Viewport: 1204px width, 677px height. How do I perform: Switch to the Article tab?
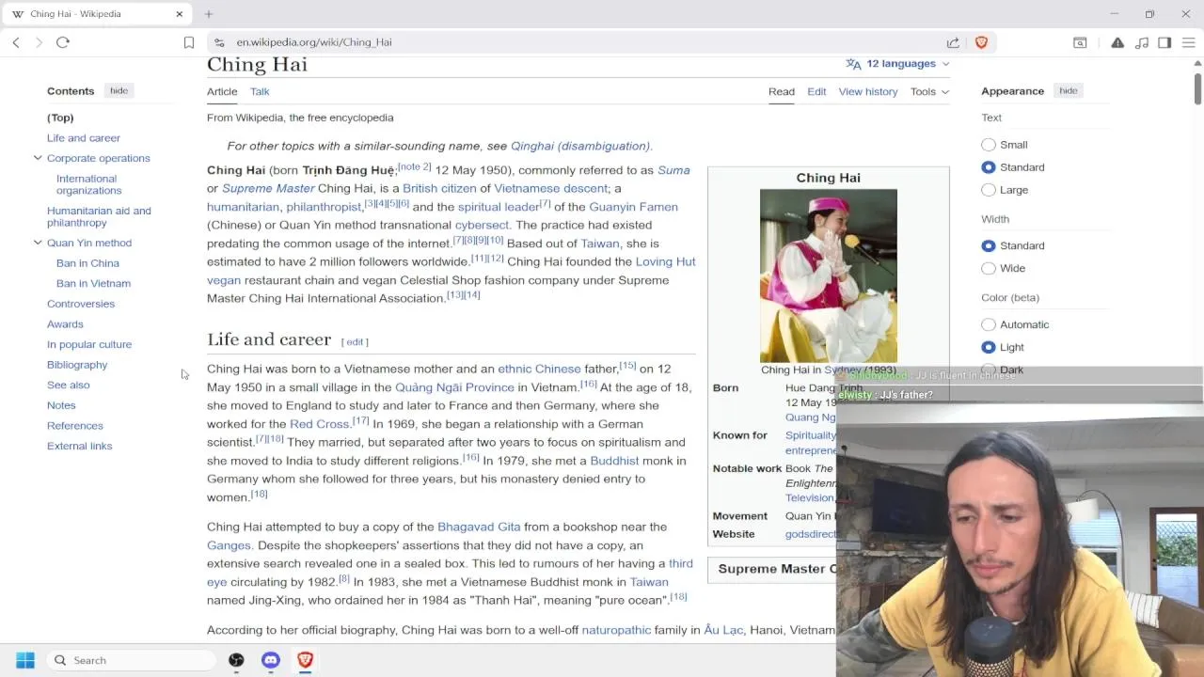pos(222,91)
